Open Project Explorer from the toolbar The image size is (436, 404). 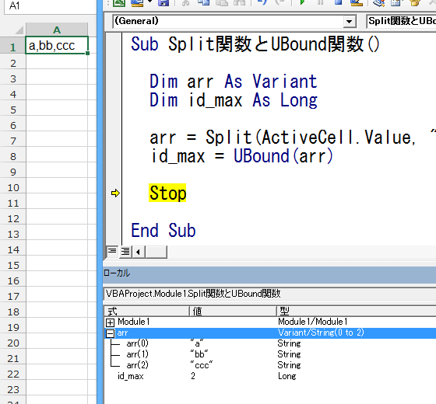point(378,3)
